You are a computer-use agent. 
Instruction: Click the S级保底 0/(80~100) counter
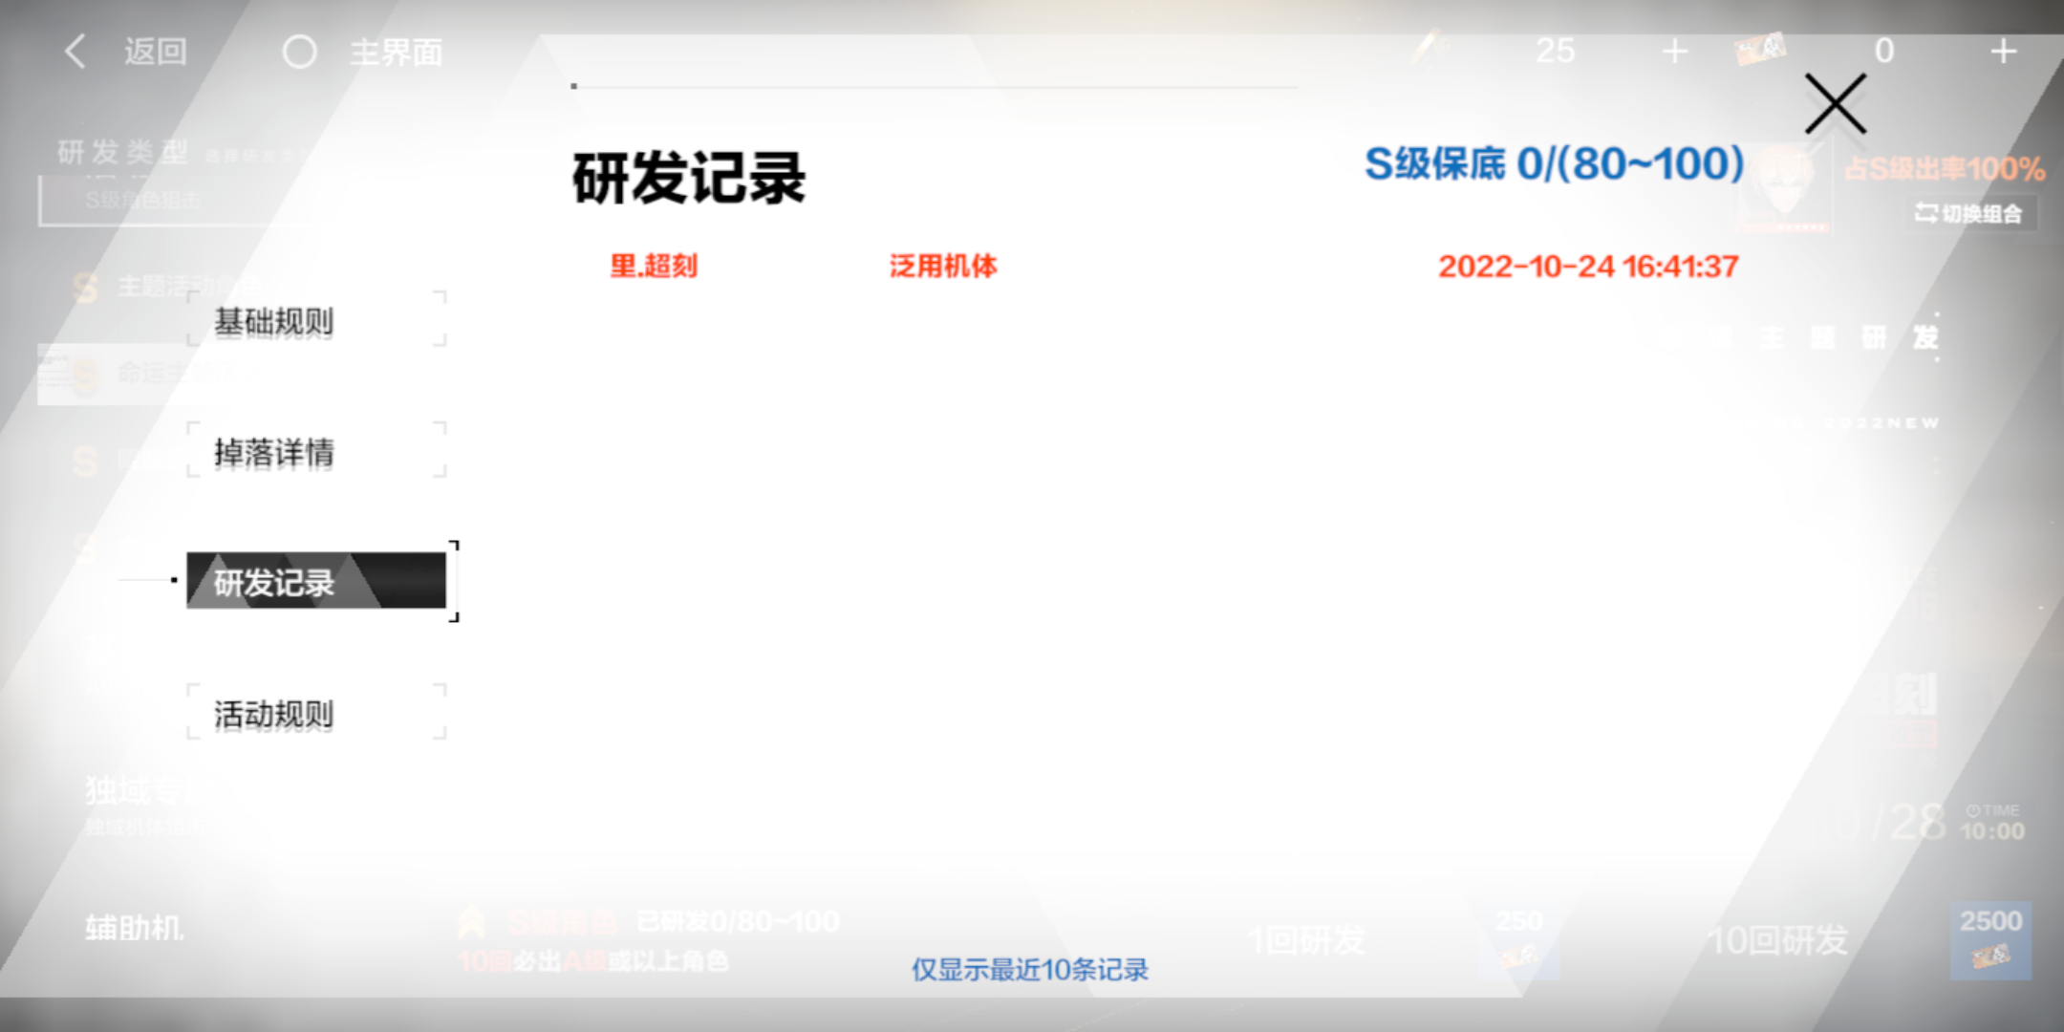tap(1554, 164)
